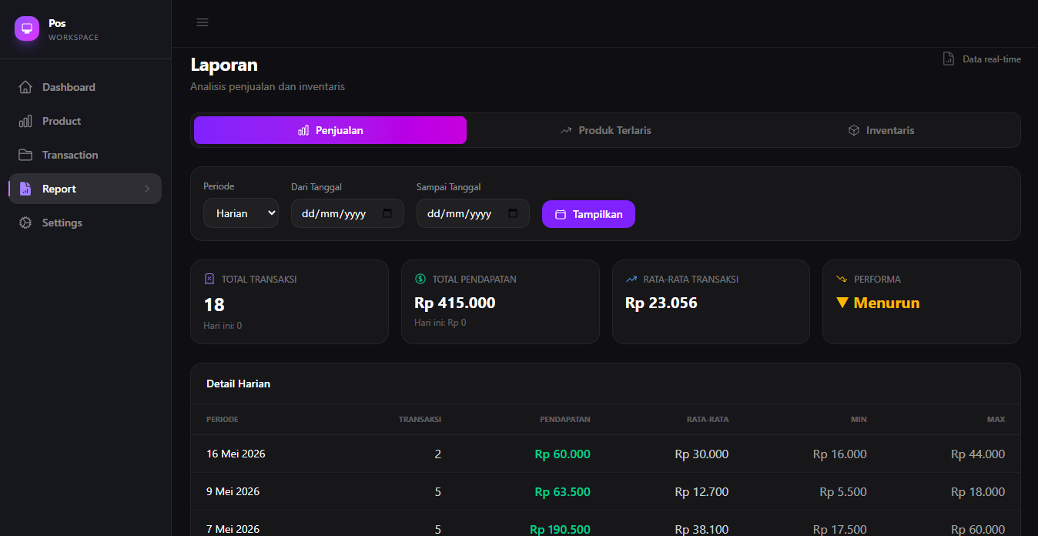Viewport: 1038px width, 536px height.
Task: Select the 9 Mei 2026 row date
Action: point(233,491)
